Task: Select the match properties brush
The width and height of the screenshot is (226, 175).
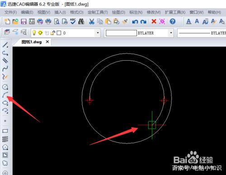Action: [125, 21]
